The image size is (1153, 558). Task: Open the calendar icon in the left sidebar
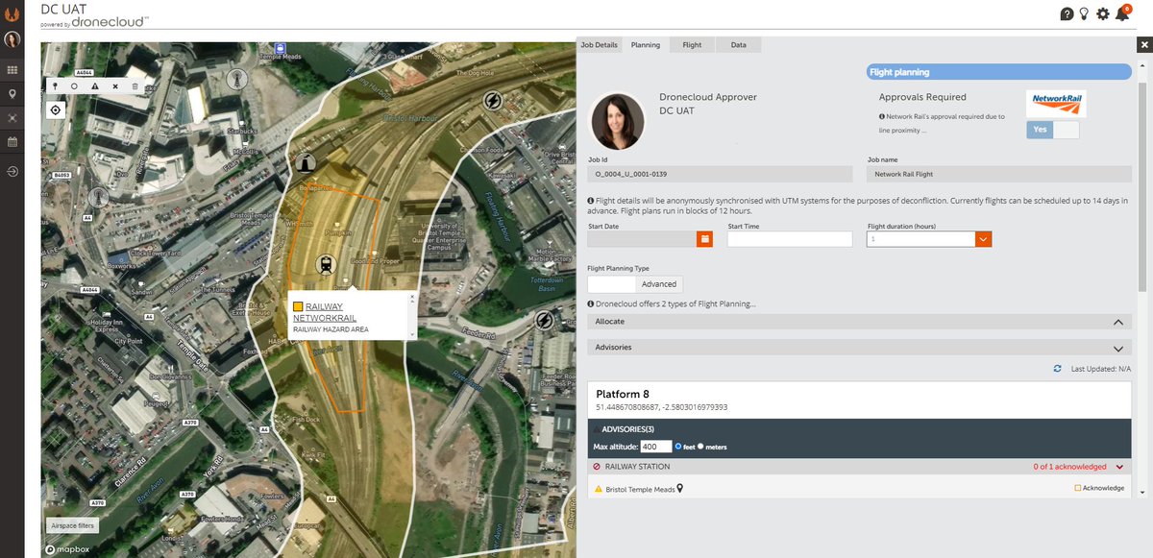coord(12,141)
